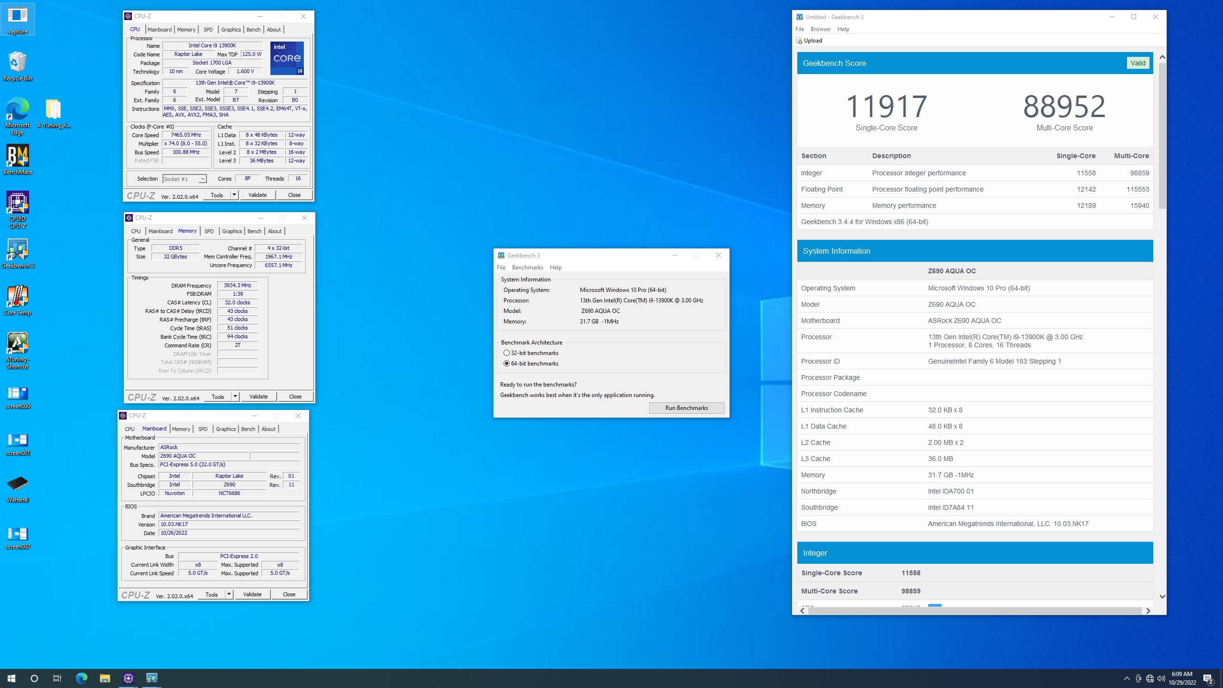Switch to Bench tab in top CPU-Z window

(x=253, y=30)
